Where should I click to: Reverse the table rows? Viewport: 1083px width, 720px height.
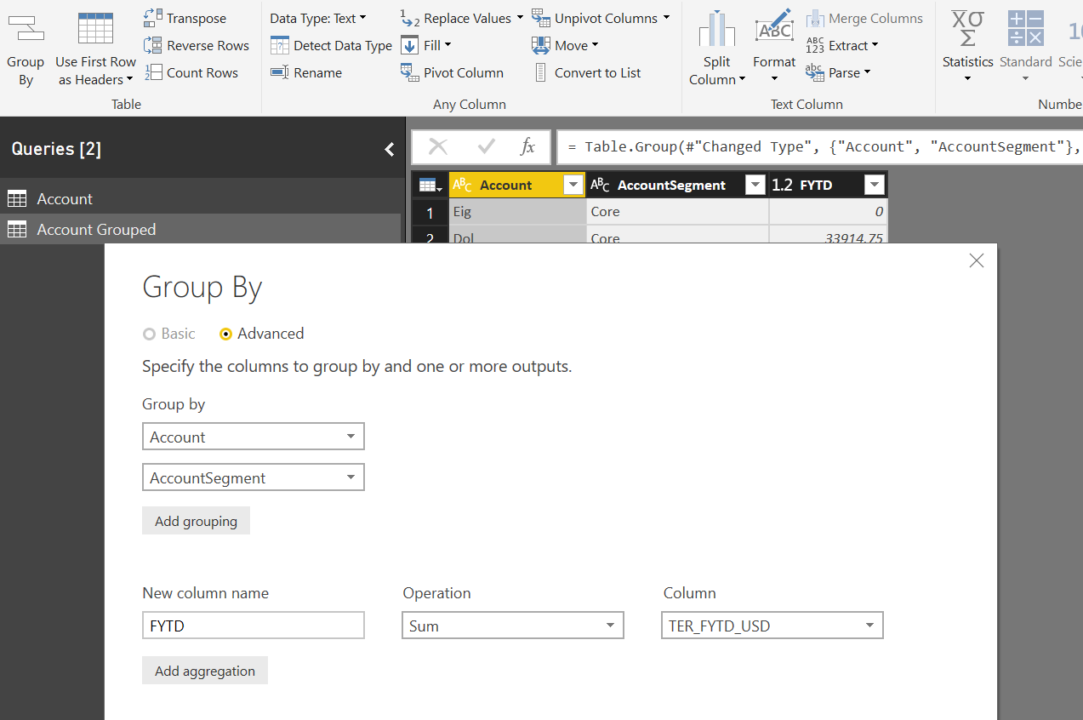[197, 45]
